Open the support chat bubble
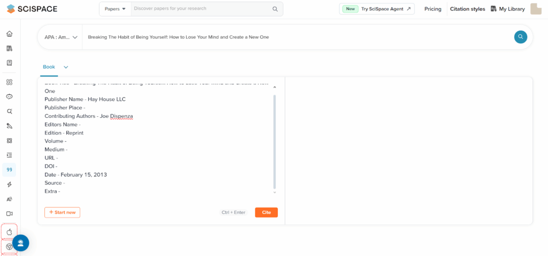The height and width of the screenshot is (256, 548). [21, 243]
